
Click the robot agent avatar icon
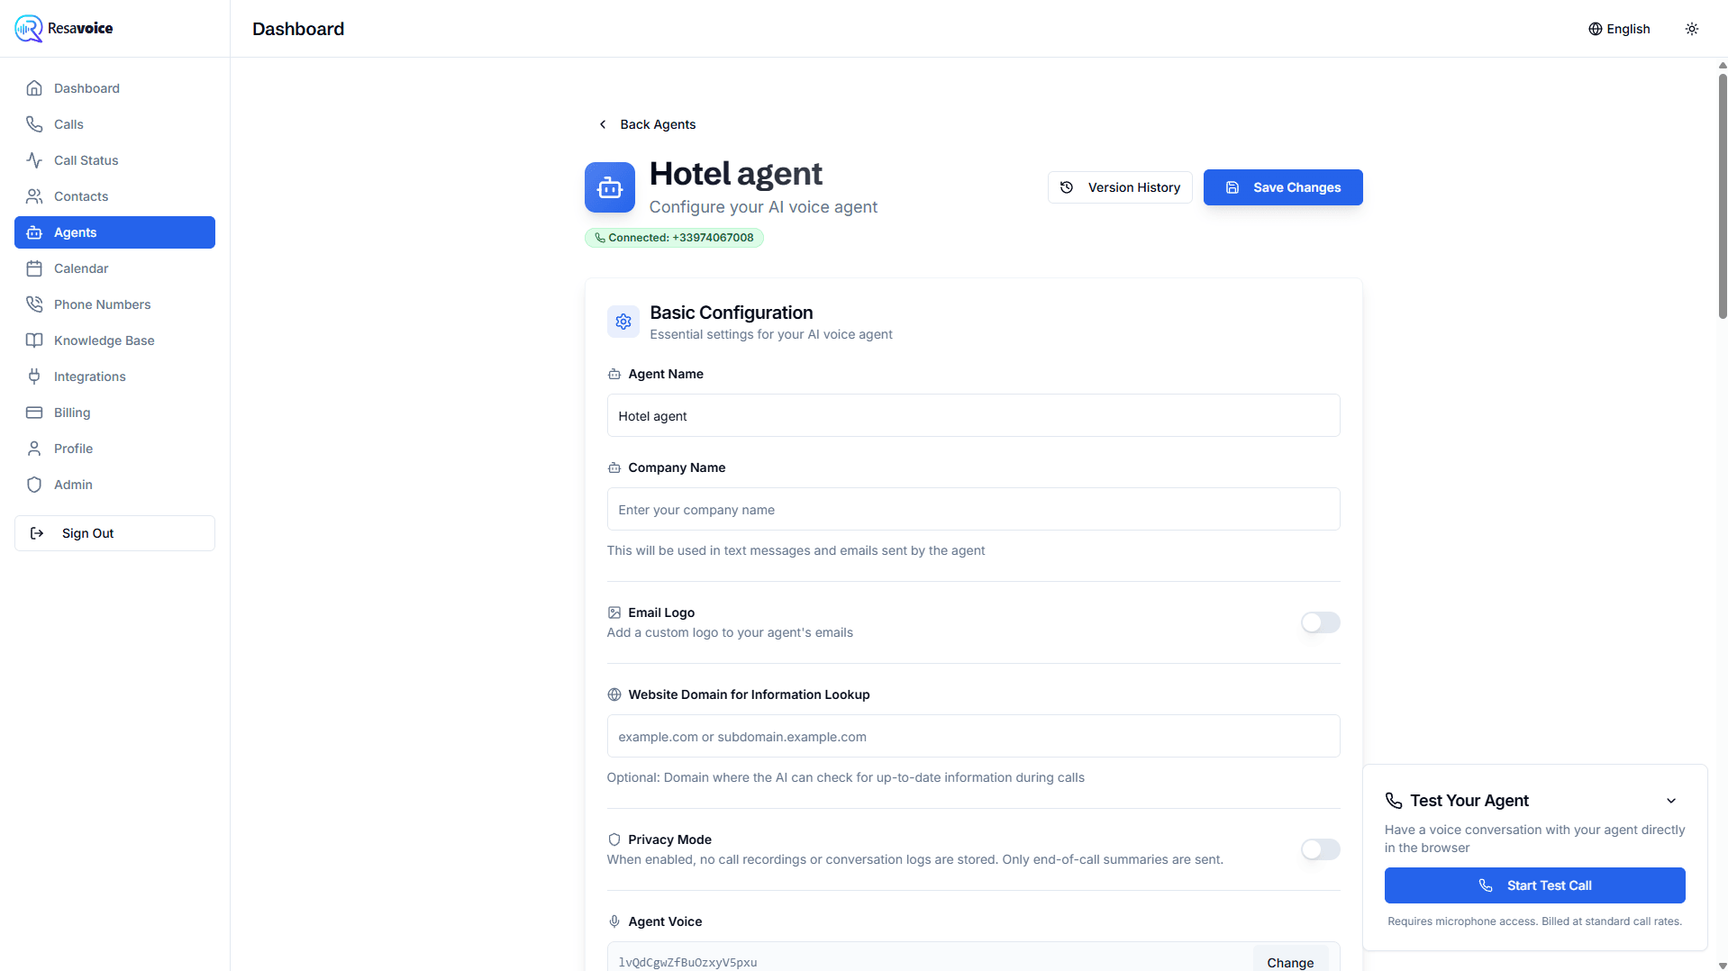[x=610, y=187]
